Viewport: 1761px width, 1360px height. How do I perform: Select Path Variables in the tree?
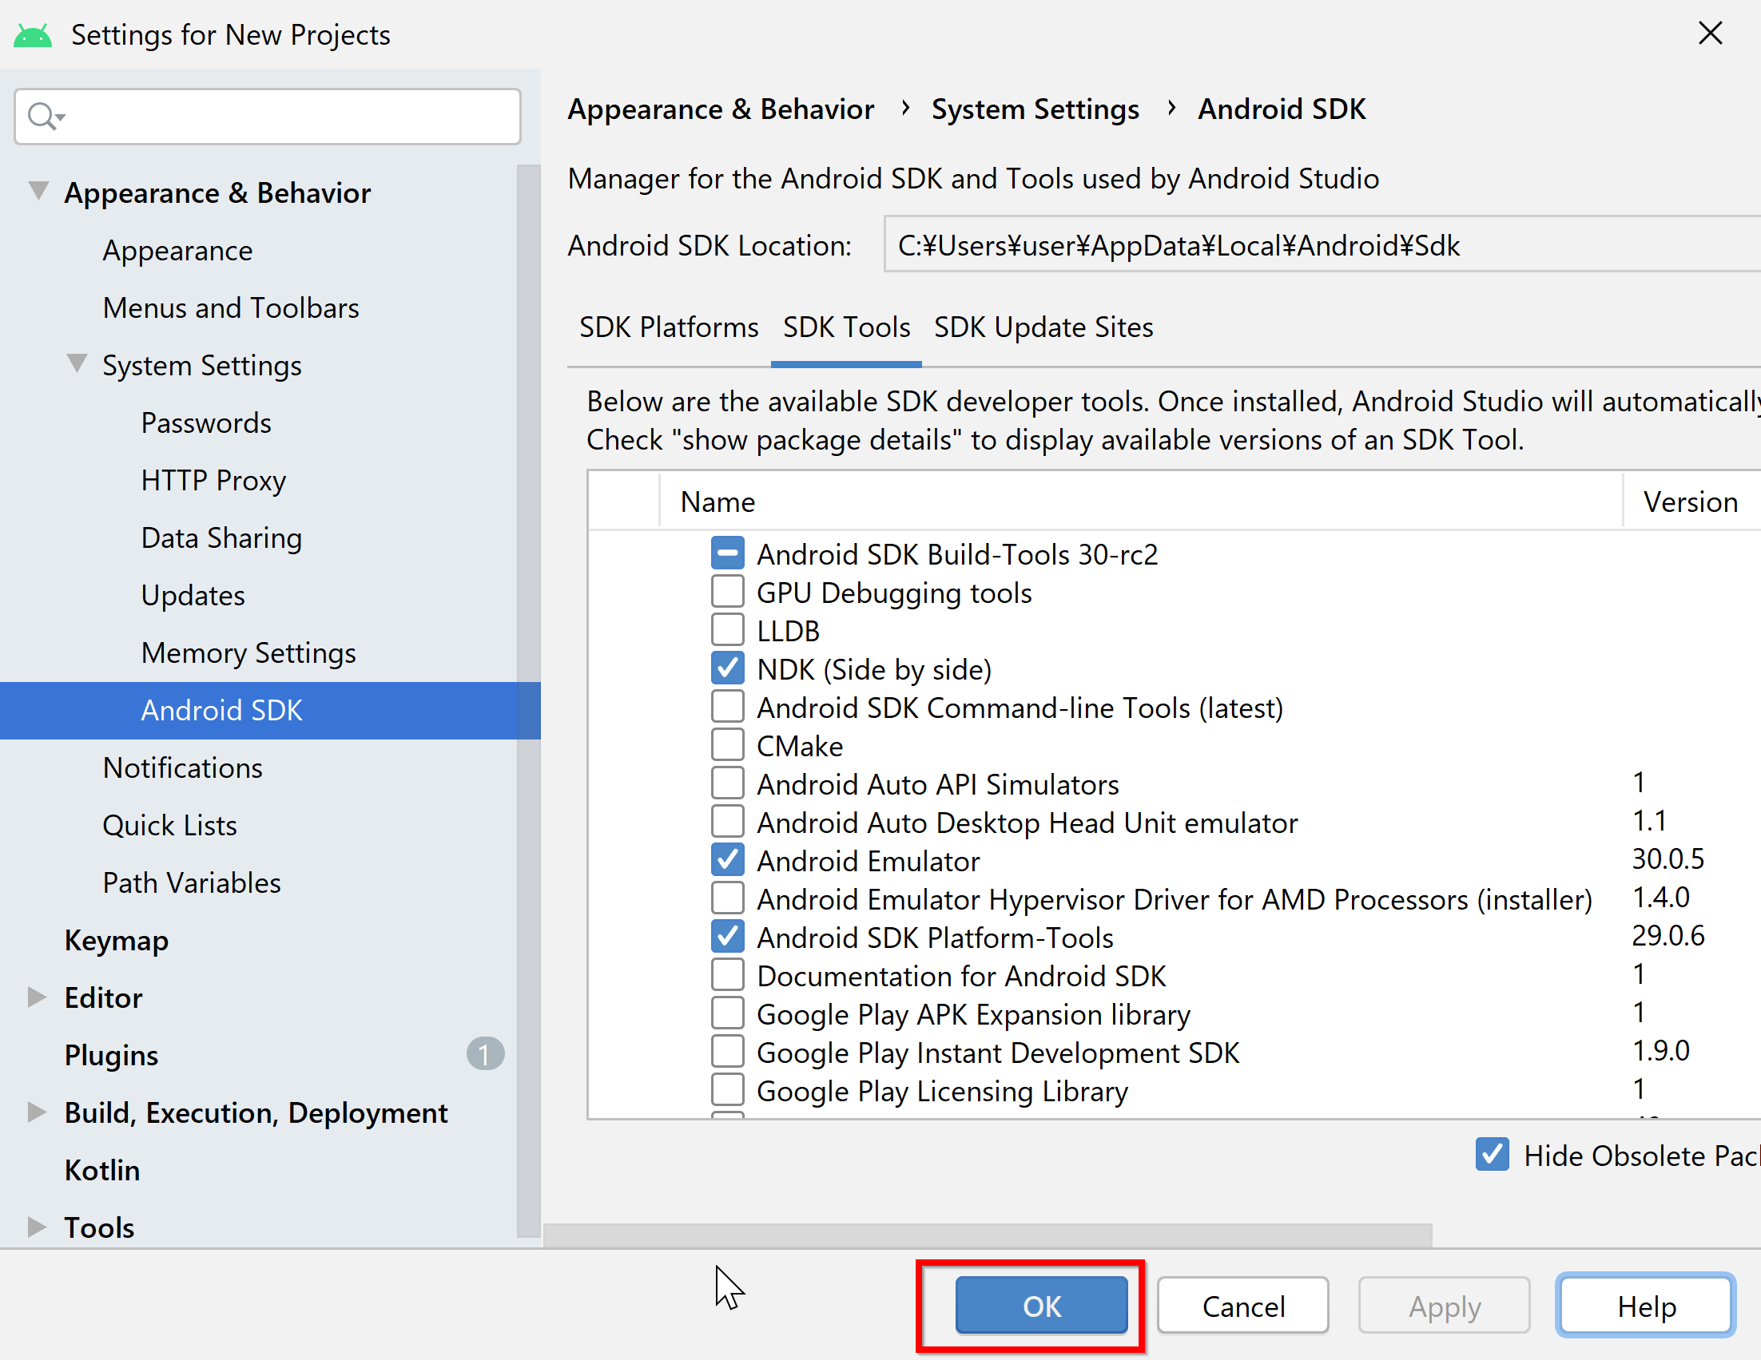[191, 883]
